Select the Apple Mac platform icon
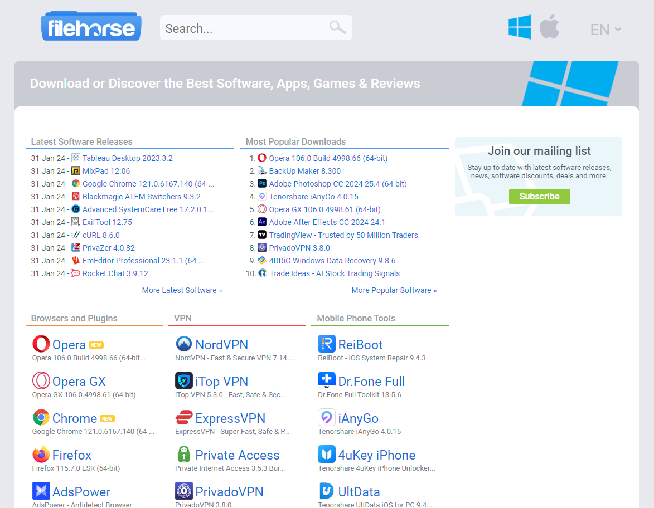Viewport: 654px width, 508px height. pos(549,27)
